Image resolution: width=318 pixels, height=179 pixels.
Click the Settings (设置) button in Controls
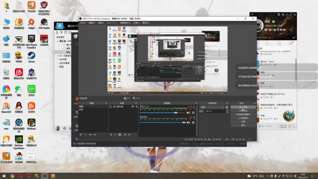tap(243, 122)
